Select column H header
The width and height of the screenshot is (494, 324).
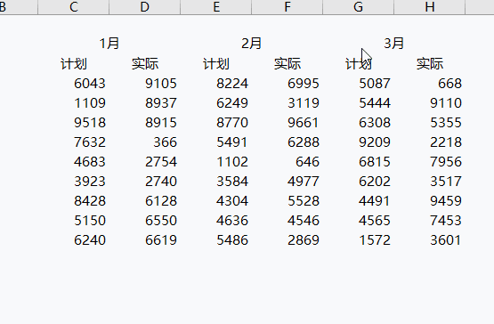pos(429,7)
